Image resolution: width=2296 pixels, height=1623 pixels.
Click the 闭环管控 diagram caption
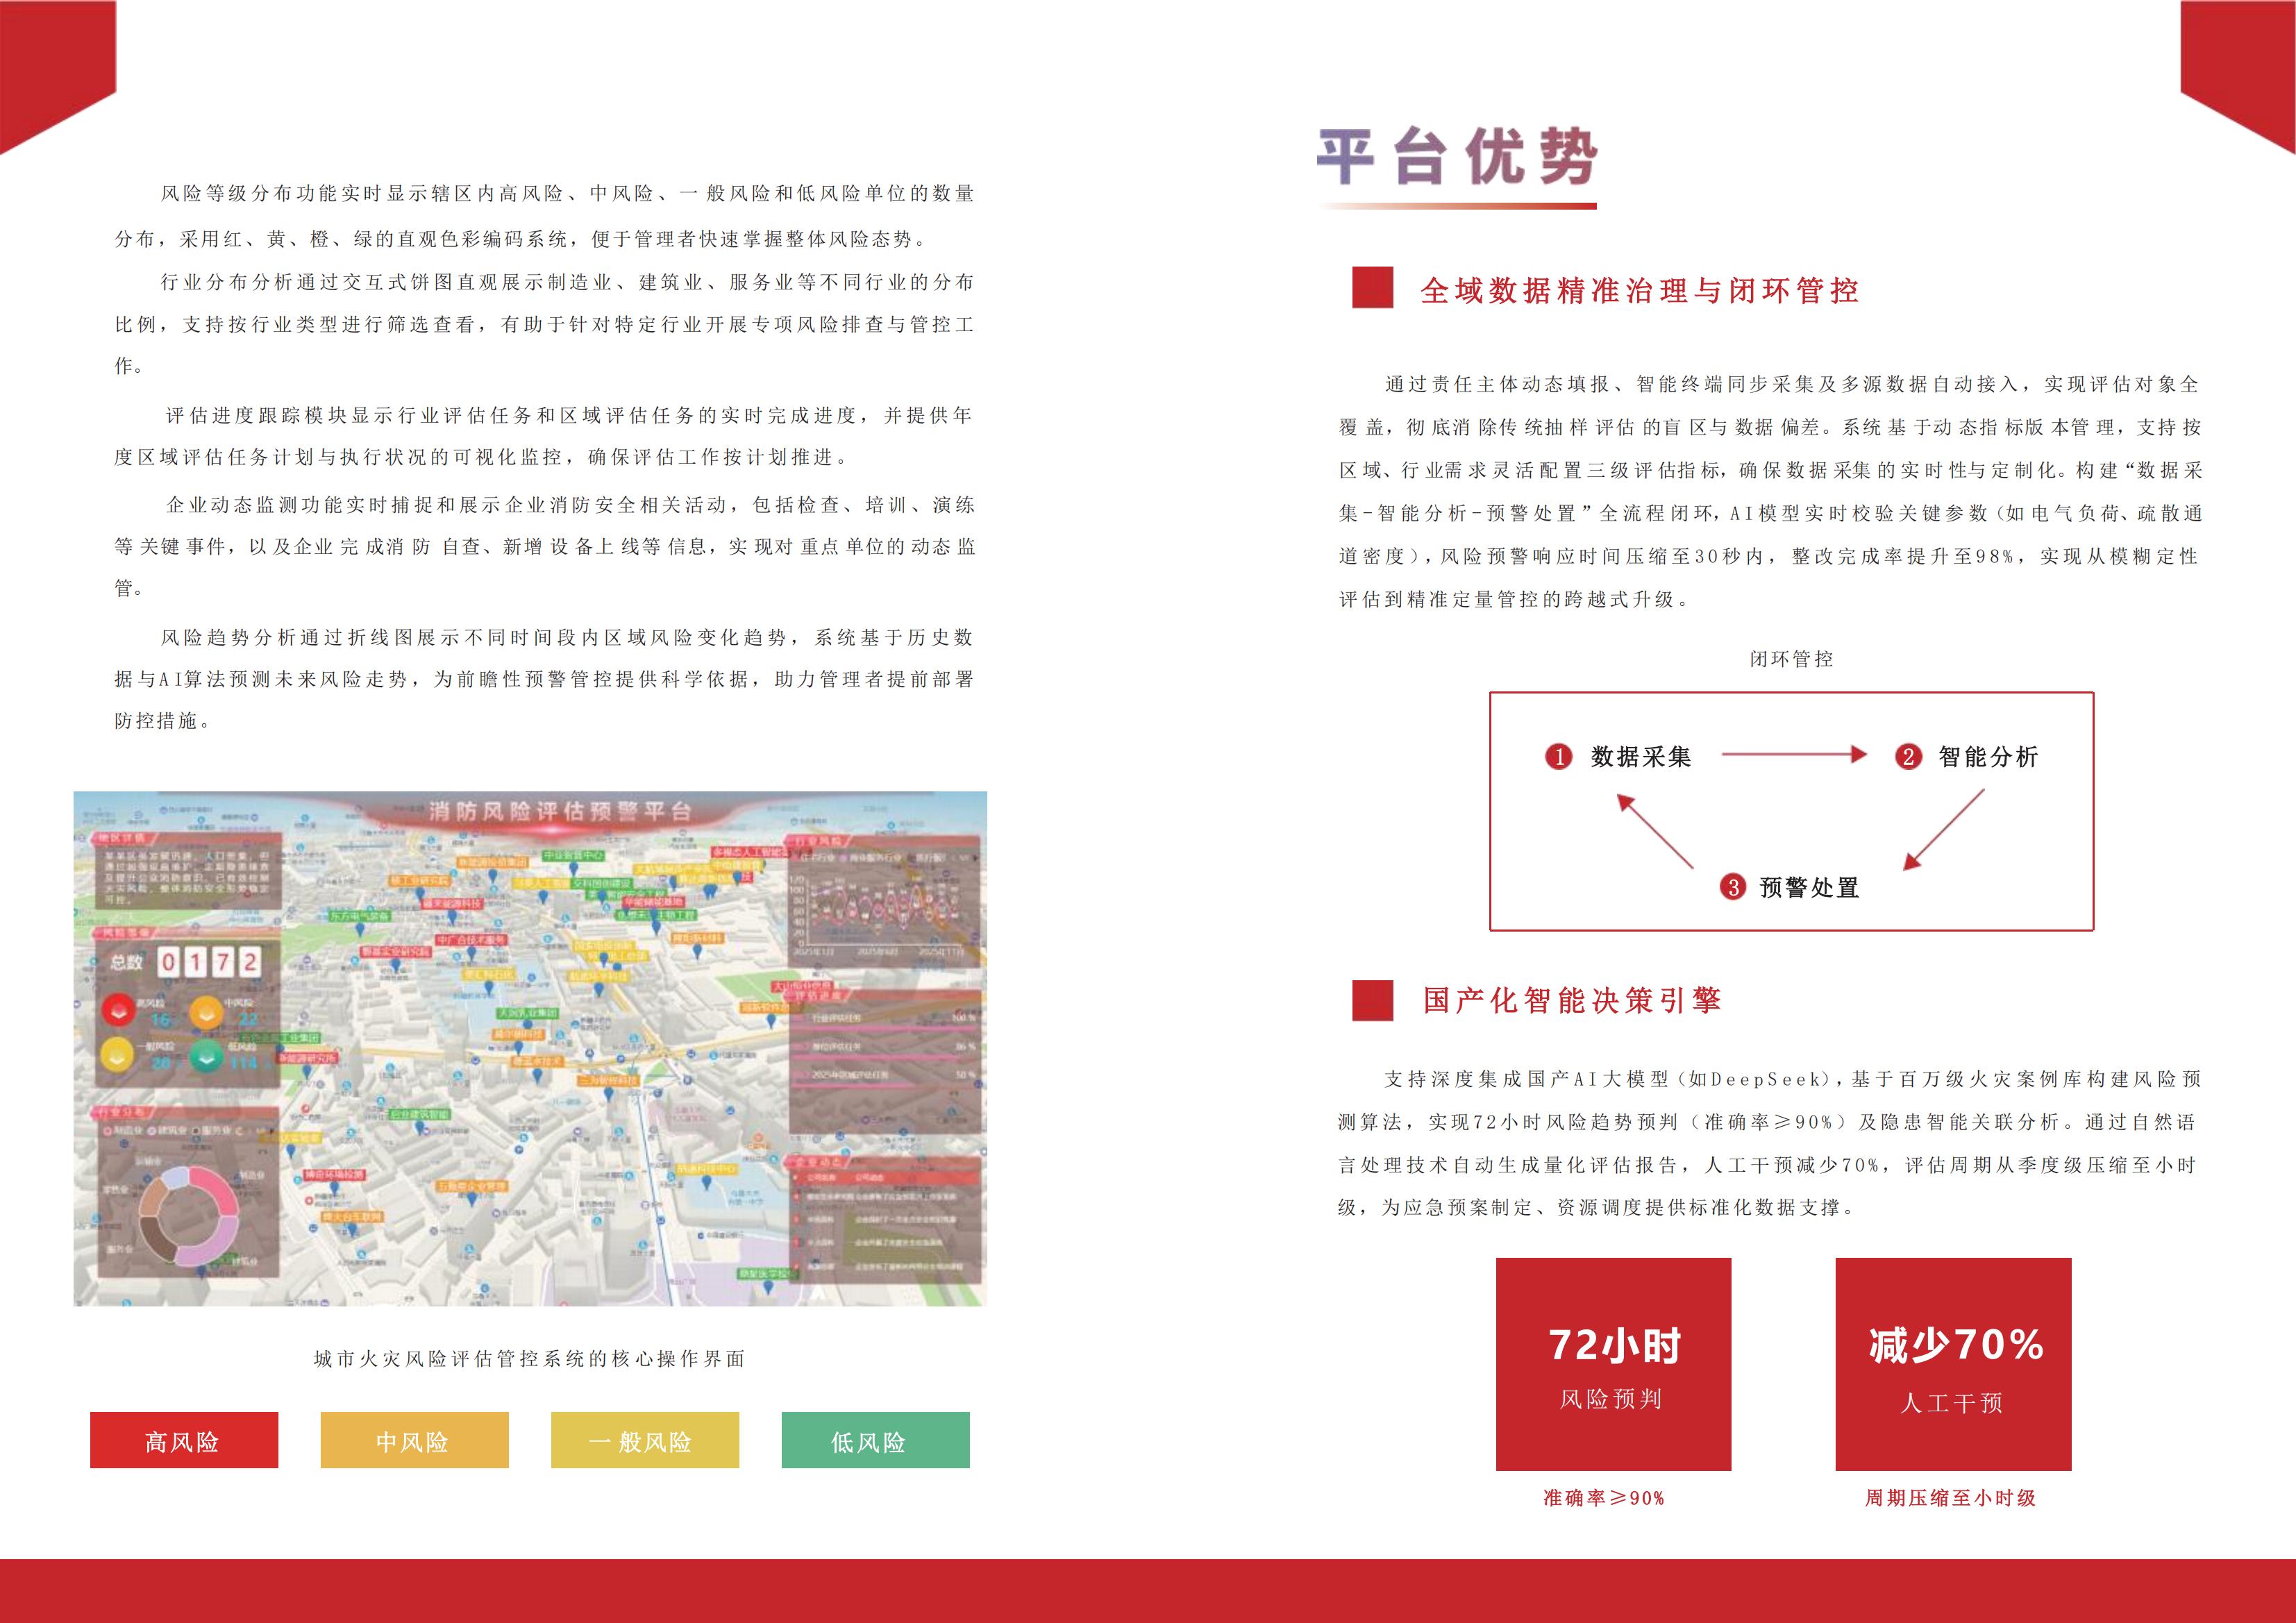[x=1791, y=659]
